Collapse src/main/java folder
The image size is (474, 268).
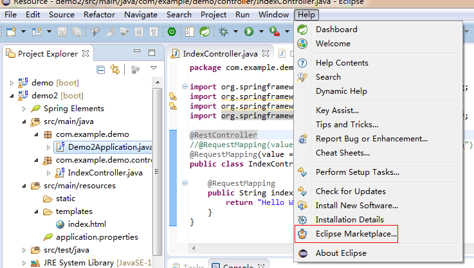pyautogui.click(x=24, y=121)
